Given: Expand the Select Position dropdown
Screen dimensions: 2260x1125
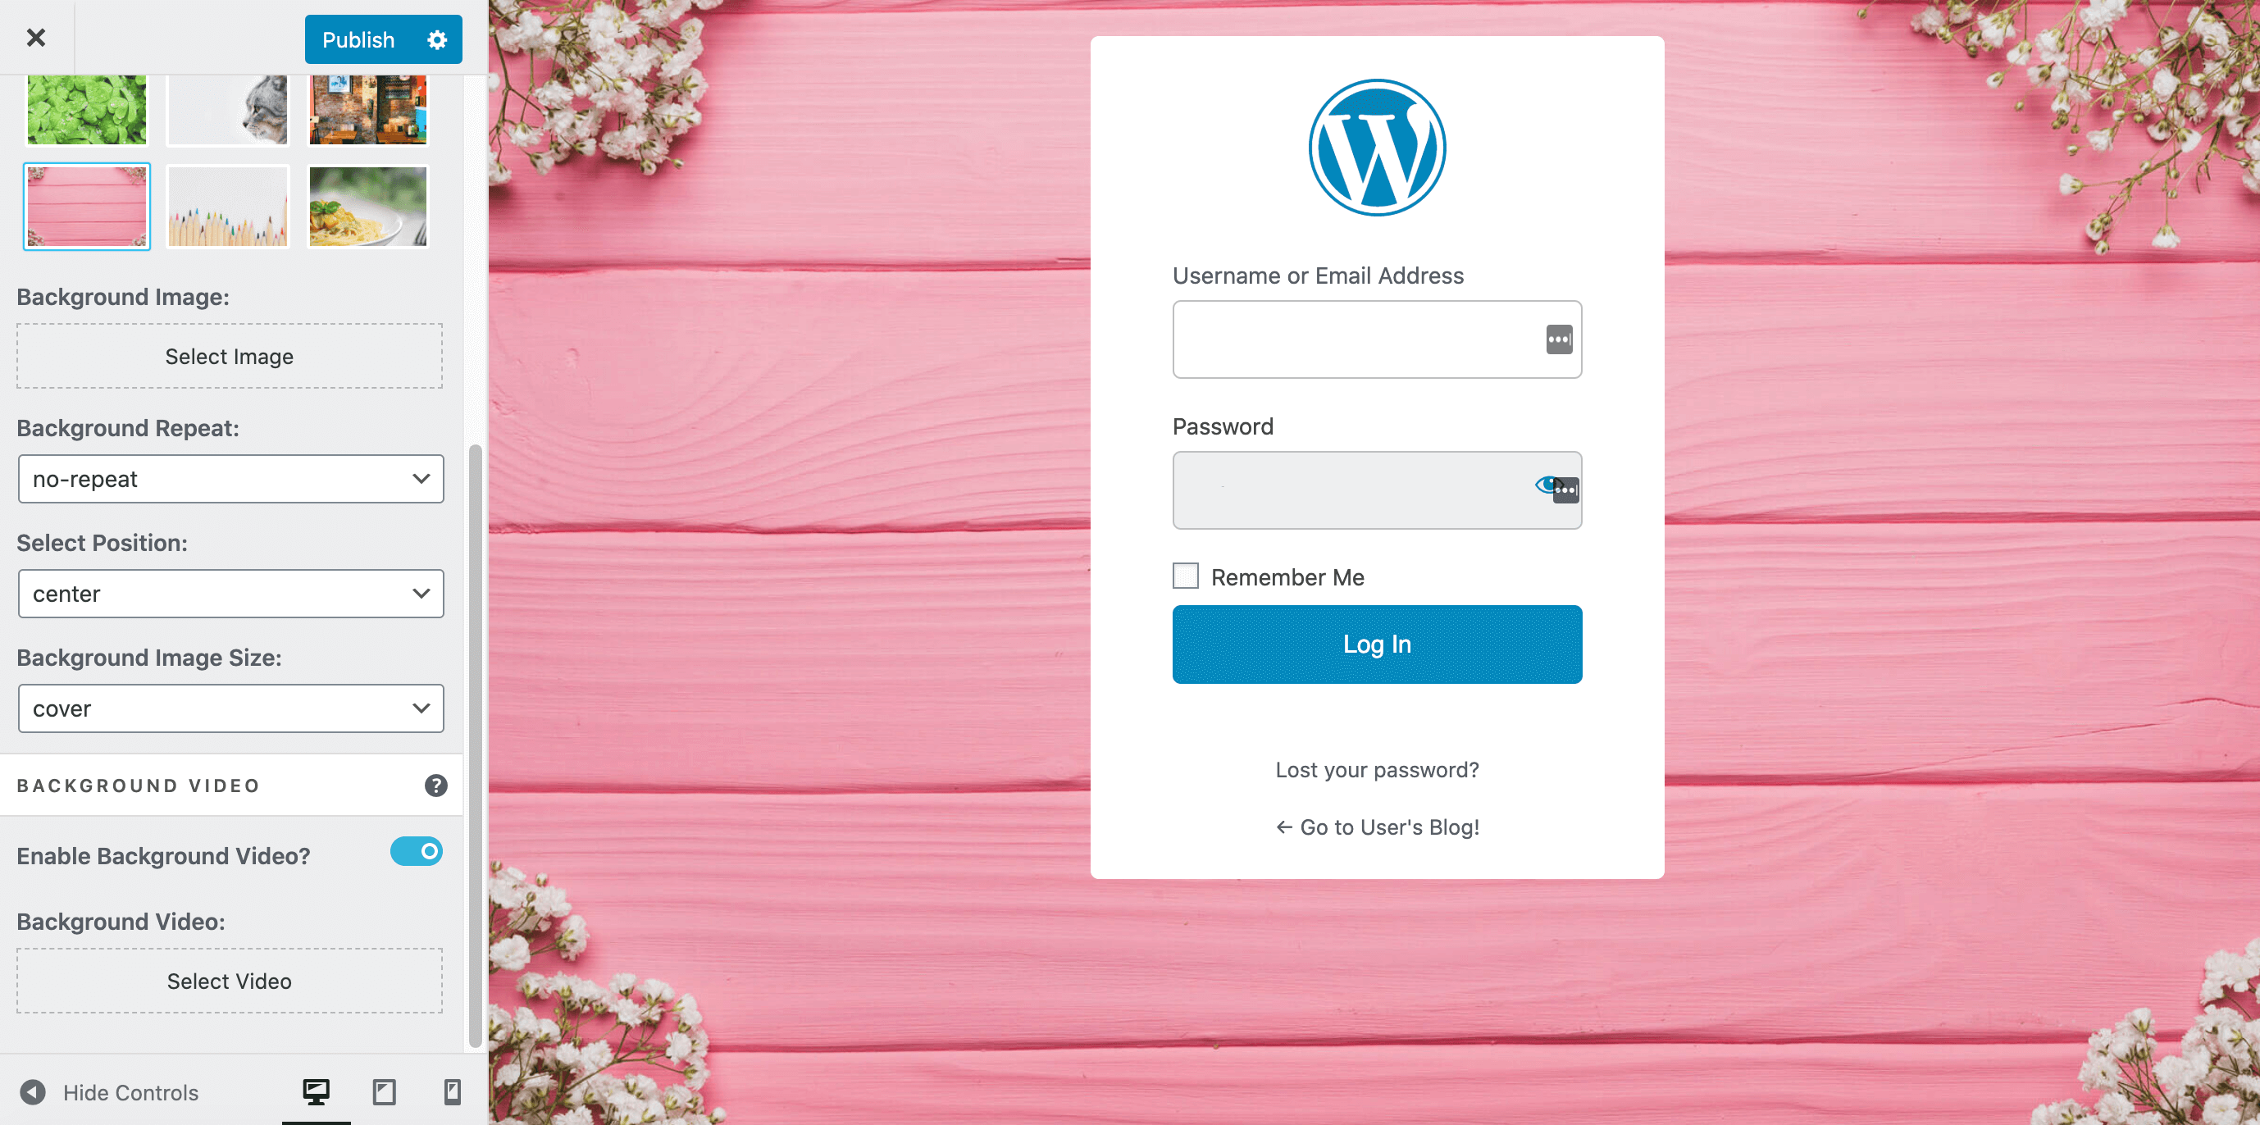Looking at the screenshot, I should 229,594.
